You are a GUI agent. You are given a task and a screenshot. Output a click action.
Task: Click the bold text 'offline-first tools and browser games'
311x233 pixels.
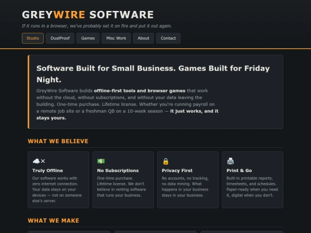[139, 91]
